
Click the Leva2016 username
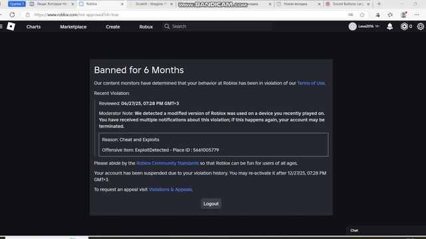(365, 27)
